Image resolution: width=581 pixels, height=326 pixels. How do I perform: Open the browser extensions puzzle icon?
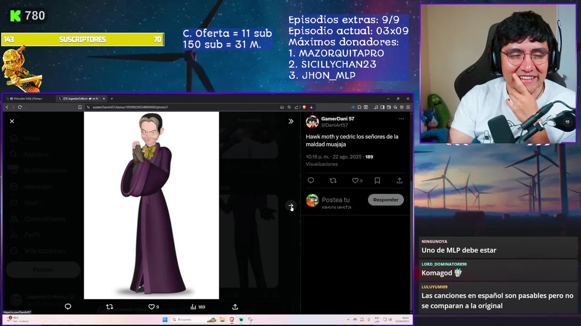pos(359,107)
